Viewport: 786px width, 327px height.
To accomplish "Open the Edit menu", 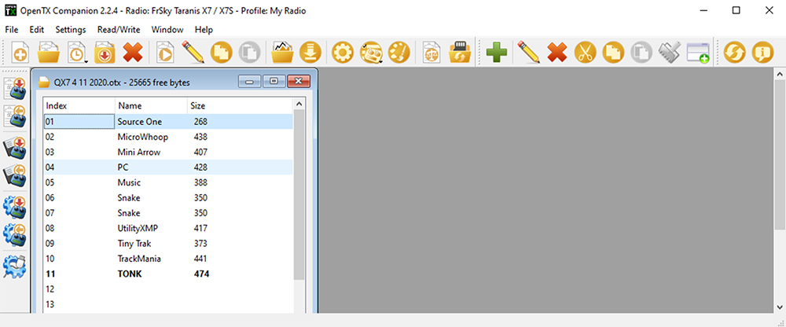I will click(37, 30).
